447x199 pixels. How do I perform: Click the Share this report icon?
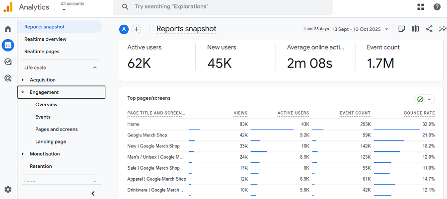pos(429,29)
